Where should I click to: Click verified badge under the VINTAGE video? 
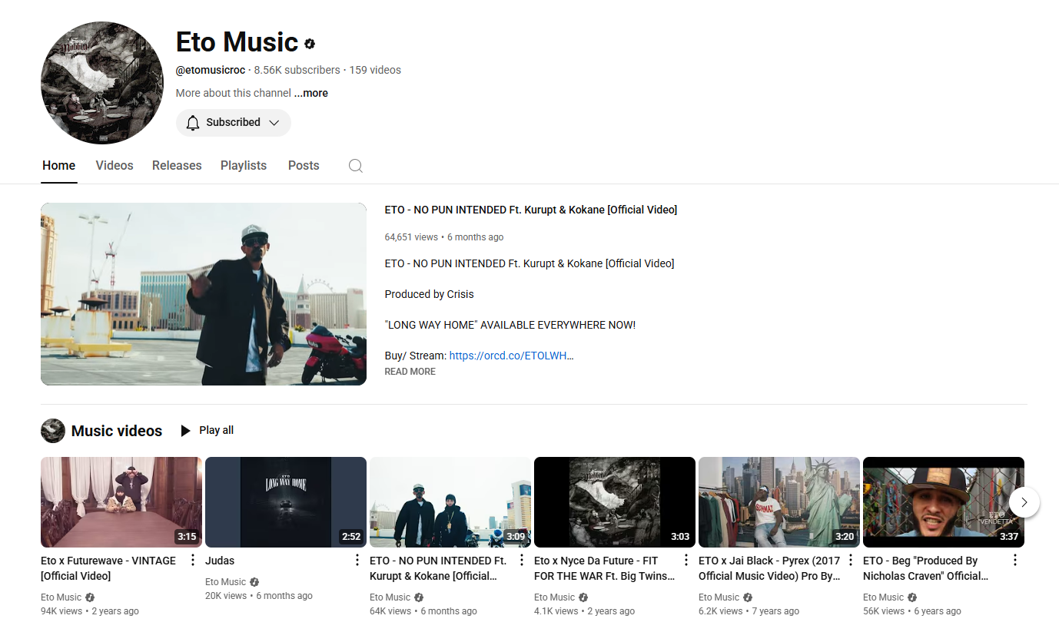tap(90, 597)
